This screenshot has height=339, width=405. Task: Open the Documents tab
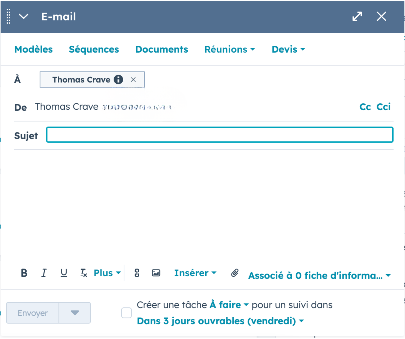(x=162, y=49)
